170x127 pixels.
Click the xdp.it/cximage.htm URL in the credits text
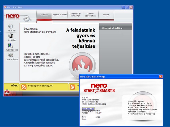click(x=142, y=110)
